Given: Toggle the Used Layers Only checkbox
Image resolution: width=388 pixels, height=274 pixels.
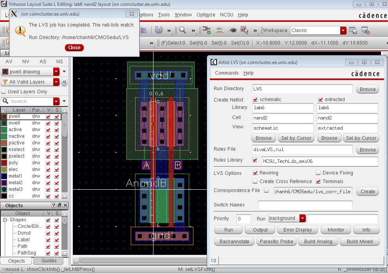Looking at the screenshot, I should tap(3, 91).
